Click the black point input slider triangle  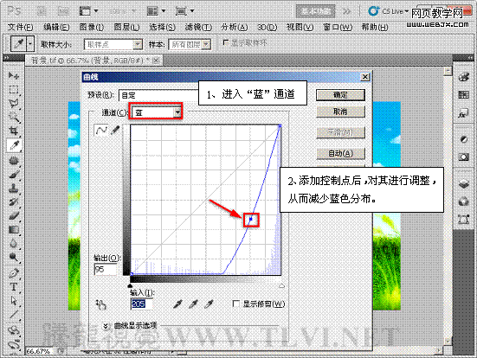point(130,285)
